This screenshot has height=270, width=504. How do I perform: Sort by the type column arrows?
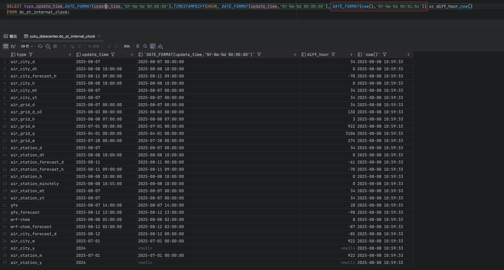click(70, 55)
